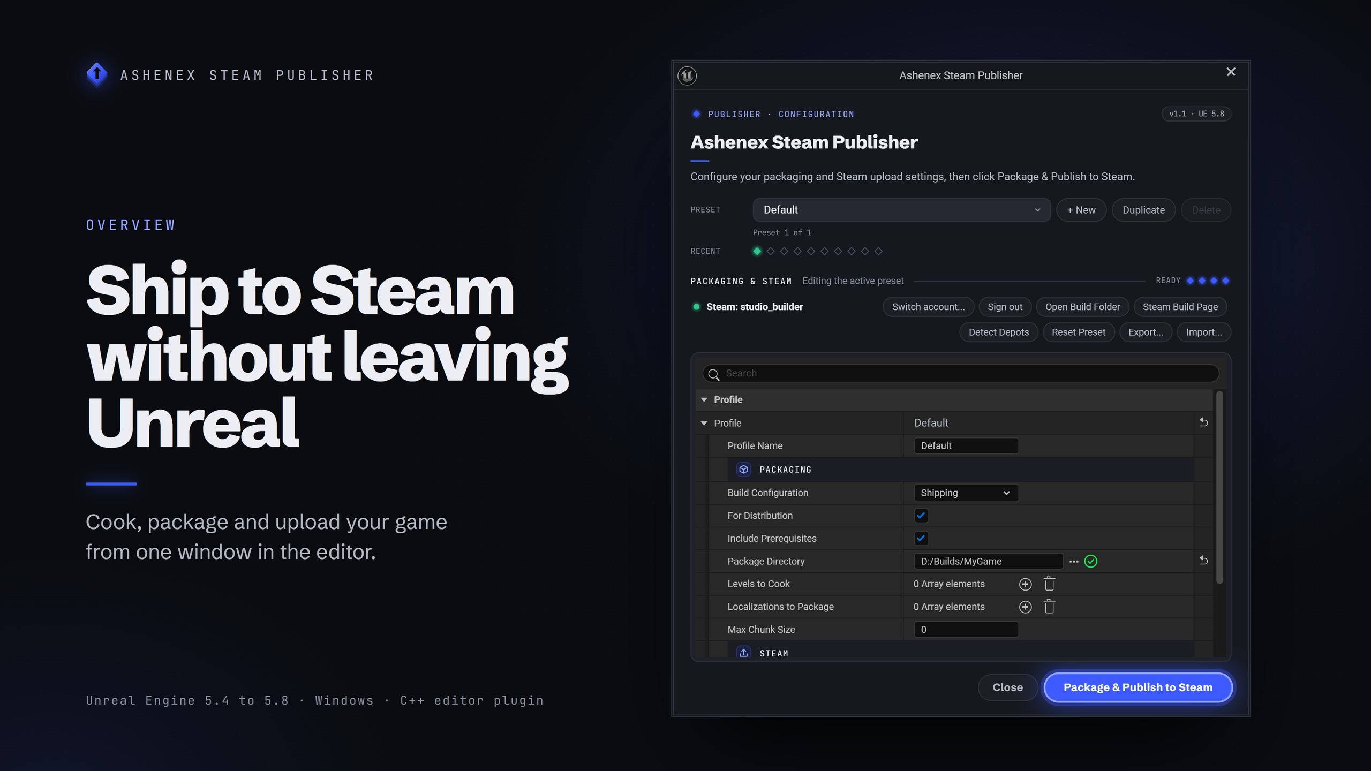Viewport: 1371px width, 771px height.
Task: Click green Steam login status dot
Action: (696, 307)
